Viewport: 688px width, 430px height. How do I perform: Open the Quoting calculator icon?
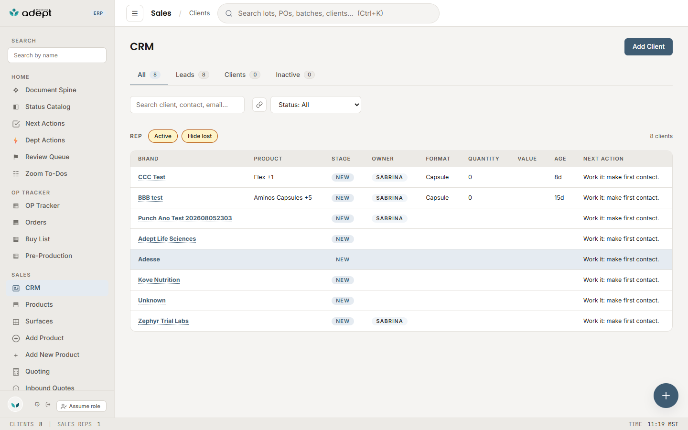[x=16, y=372]
